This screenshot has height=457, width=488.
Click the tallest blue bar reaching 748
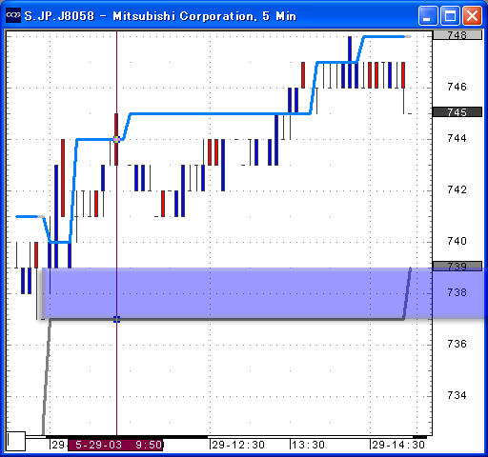(x=350, y=62)
